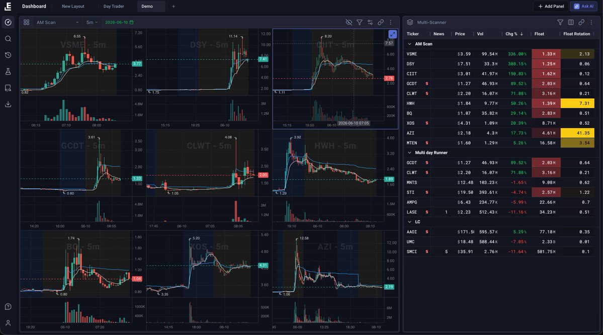Click the news flag icon in XOS row
The image size is (603, 335).
(427, 123)
